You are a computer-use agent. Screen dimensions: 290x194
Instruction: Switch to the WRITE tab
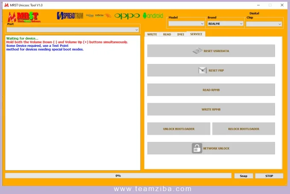152,35
